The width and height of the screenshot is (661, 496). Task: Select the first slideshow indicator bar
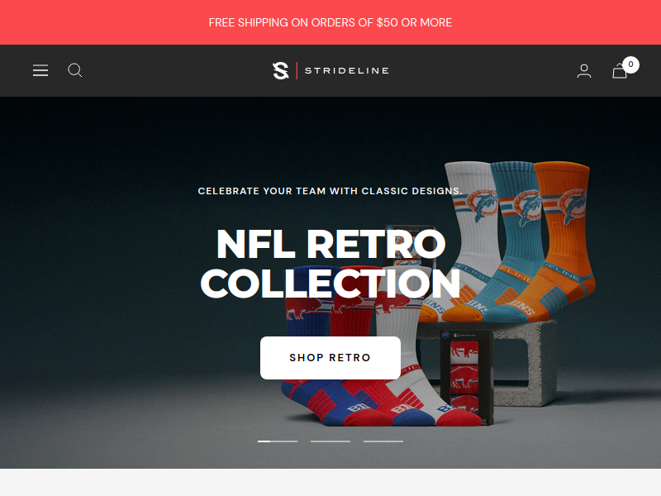click(278, 441)
